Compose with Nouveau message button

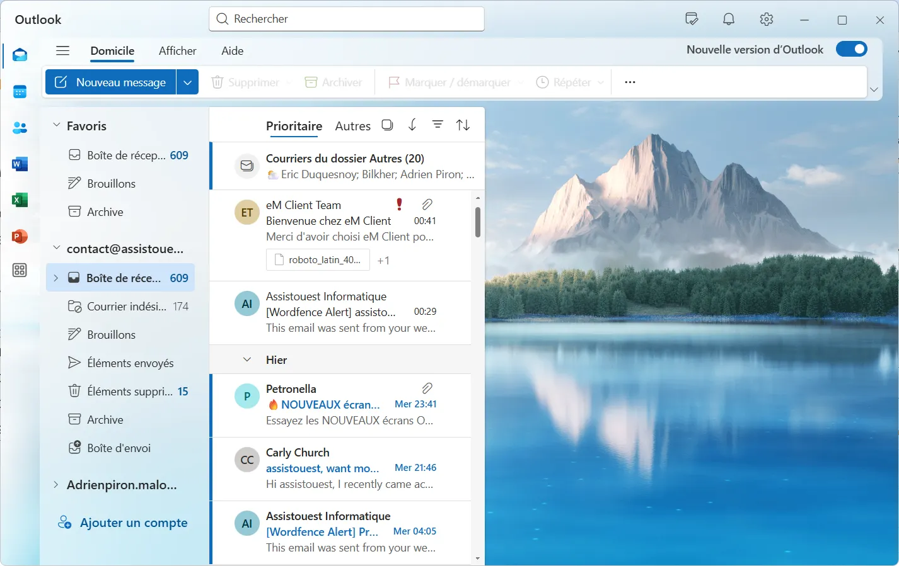point(110,82)
